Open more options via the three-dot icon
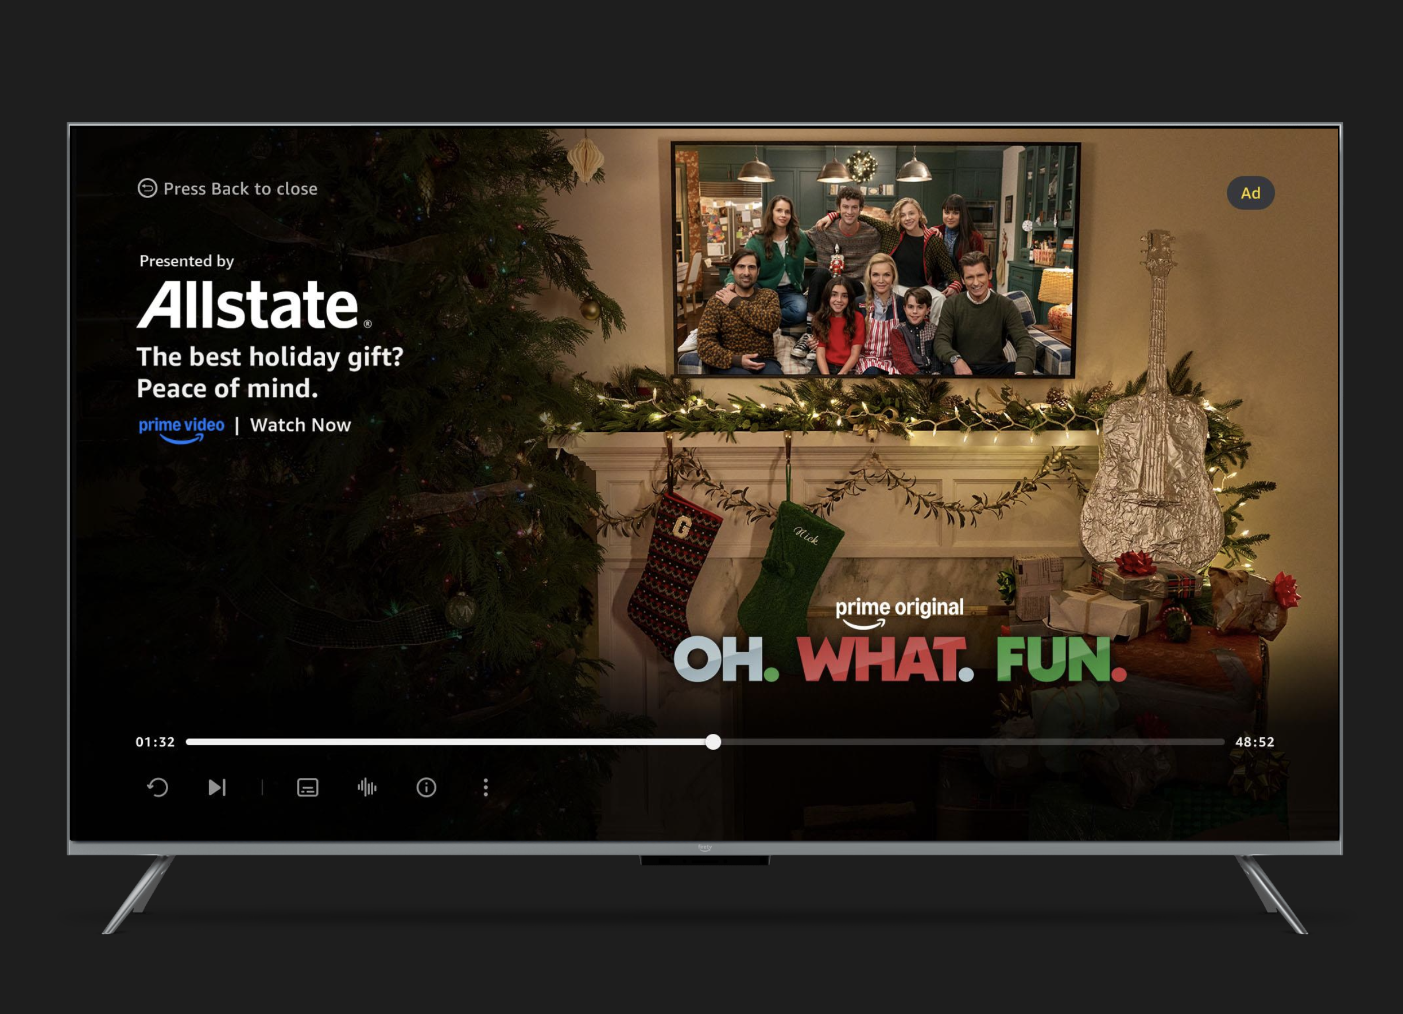Screen dimensions: 1403x1014 (486, 788)
